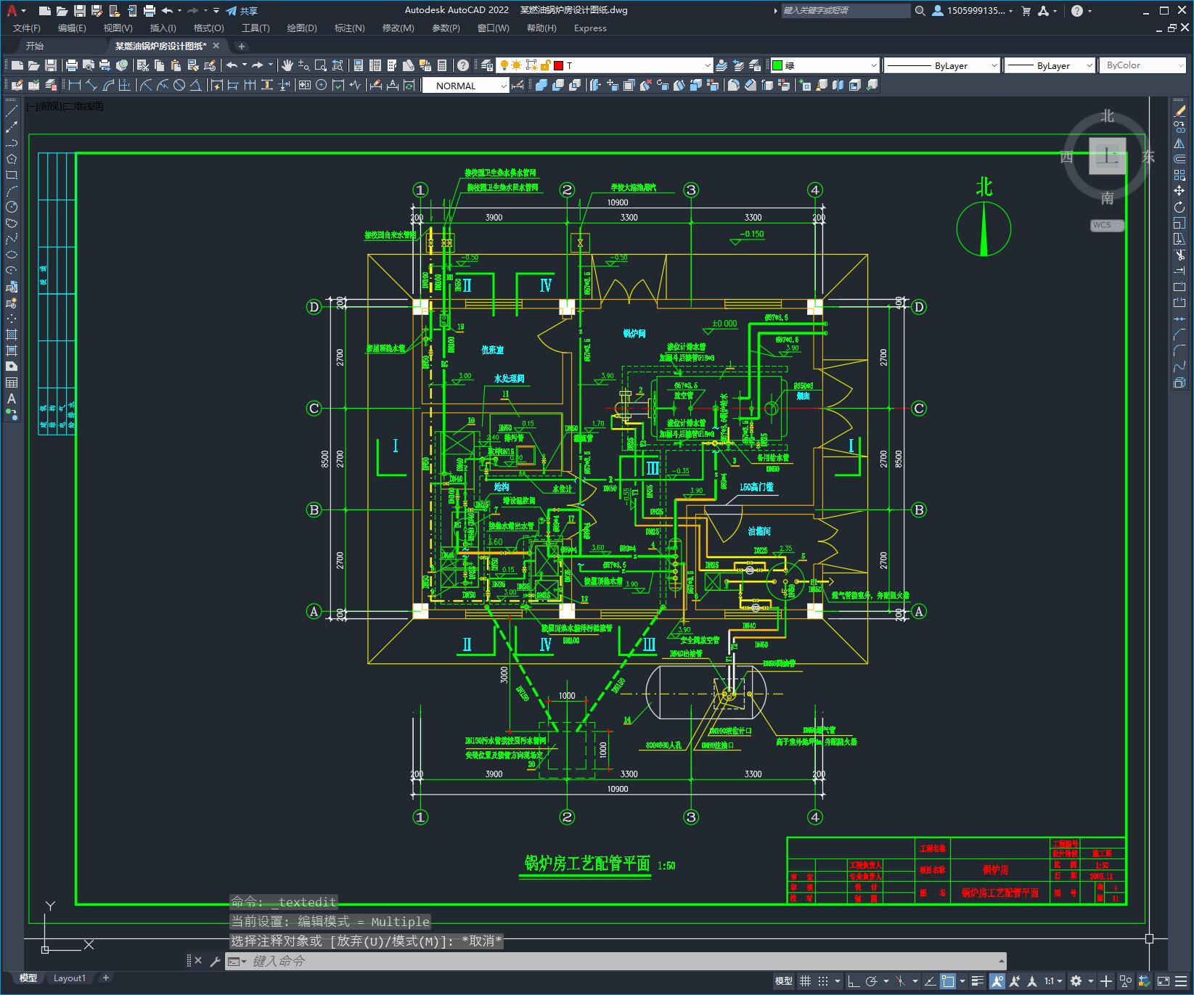Viewport: 1194px width, 995px height.
Task: Open the Layer Properties manager icon
Action: click(x=487, y=65)
